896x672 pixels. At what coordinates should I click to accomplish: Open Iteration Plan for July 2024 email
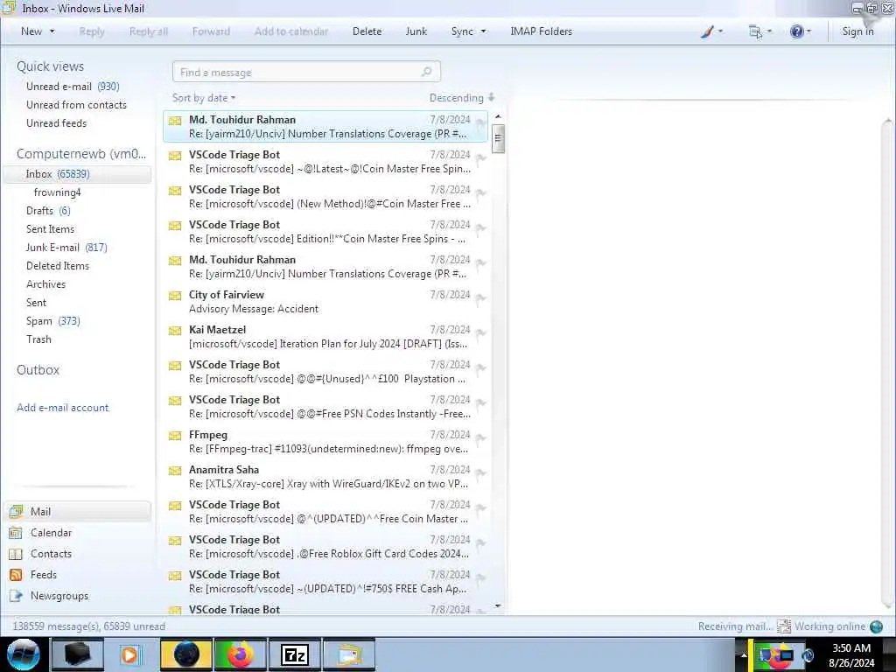(325, 337)
